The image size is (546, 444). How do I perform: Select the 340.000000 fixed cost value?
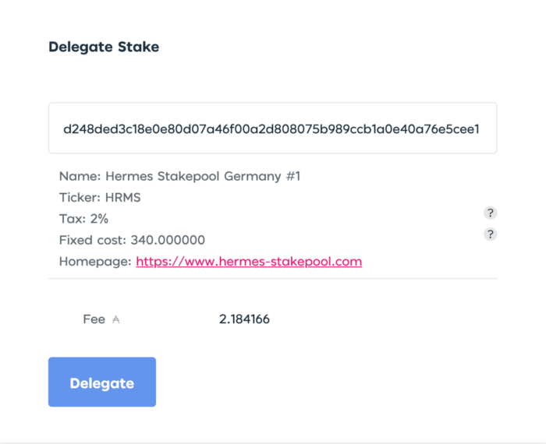coord(168,240)
